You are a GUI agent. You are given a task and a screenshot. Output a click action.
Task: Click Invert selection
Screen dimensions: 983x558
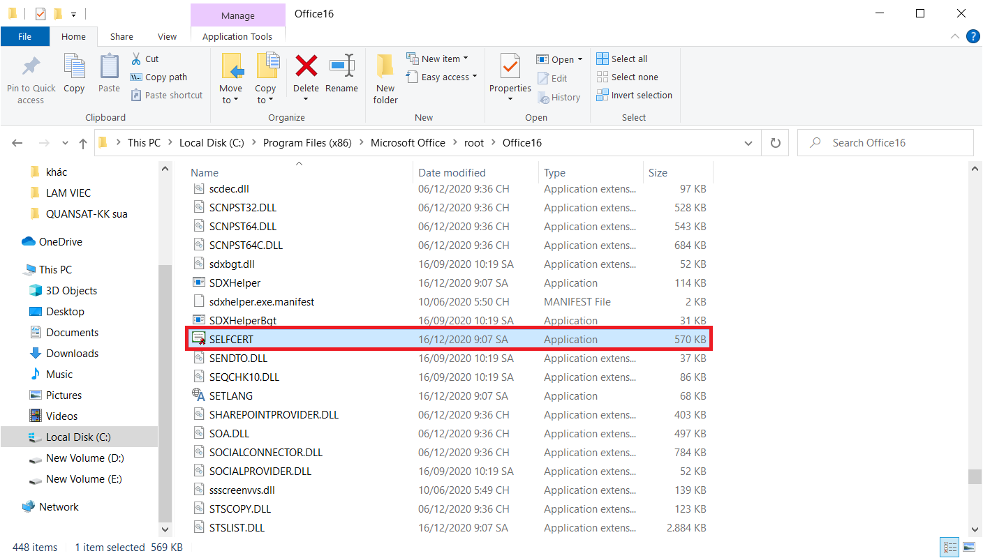click(635, 95)
